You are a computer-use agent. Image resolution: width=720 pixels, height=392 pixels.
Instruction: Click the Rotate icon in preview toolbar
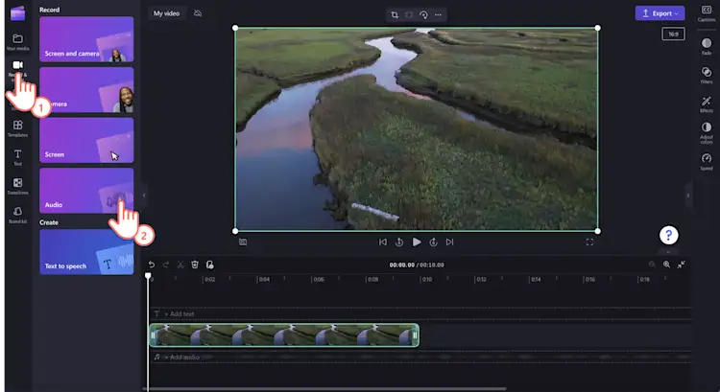coord(423,14)
